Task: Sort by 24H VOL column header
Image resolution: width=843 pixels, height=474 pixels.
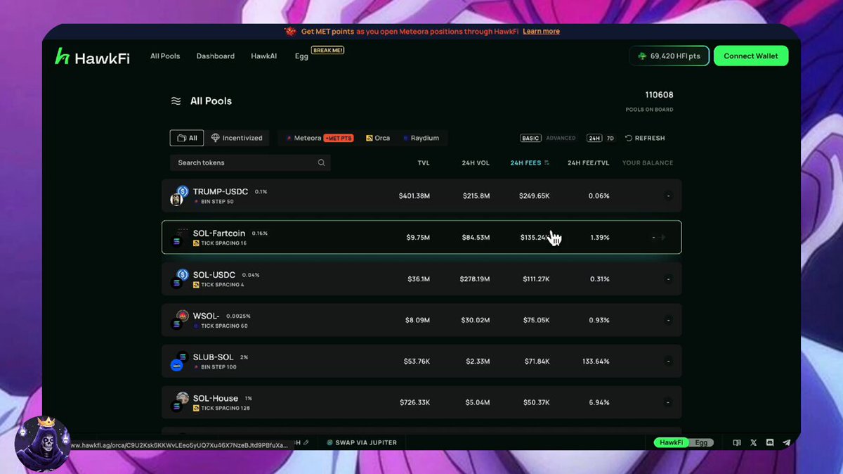Action: (476, 163)
